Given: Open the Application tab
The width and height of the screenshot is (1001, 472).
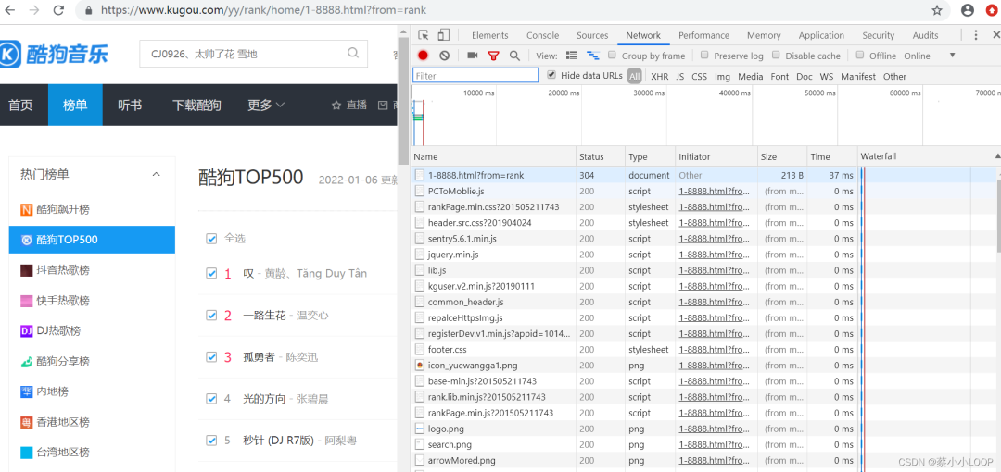Looking at the screenshot, I should tap(821, 35).
